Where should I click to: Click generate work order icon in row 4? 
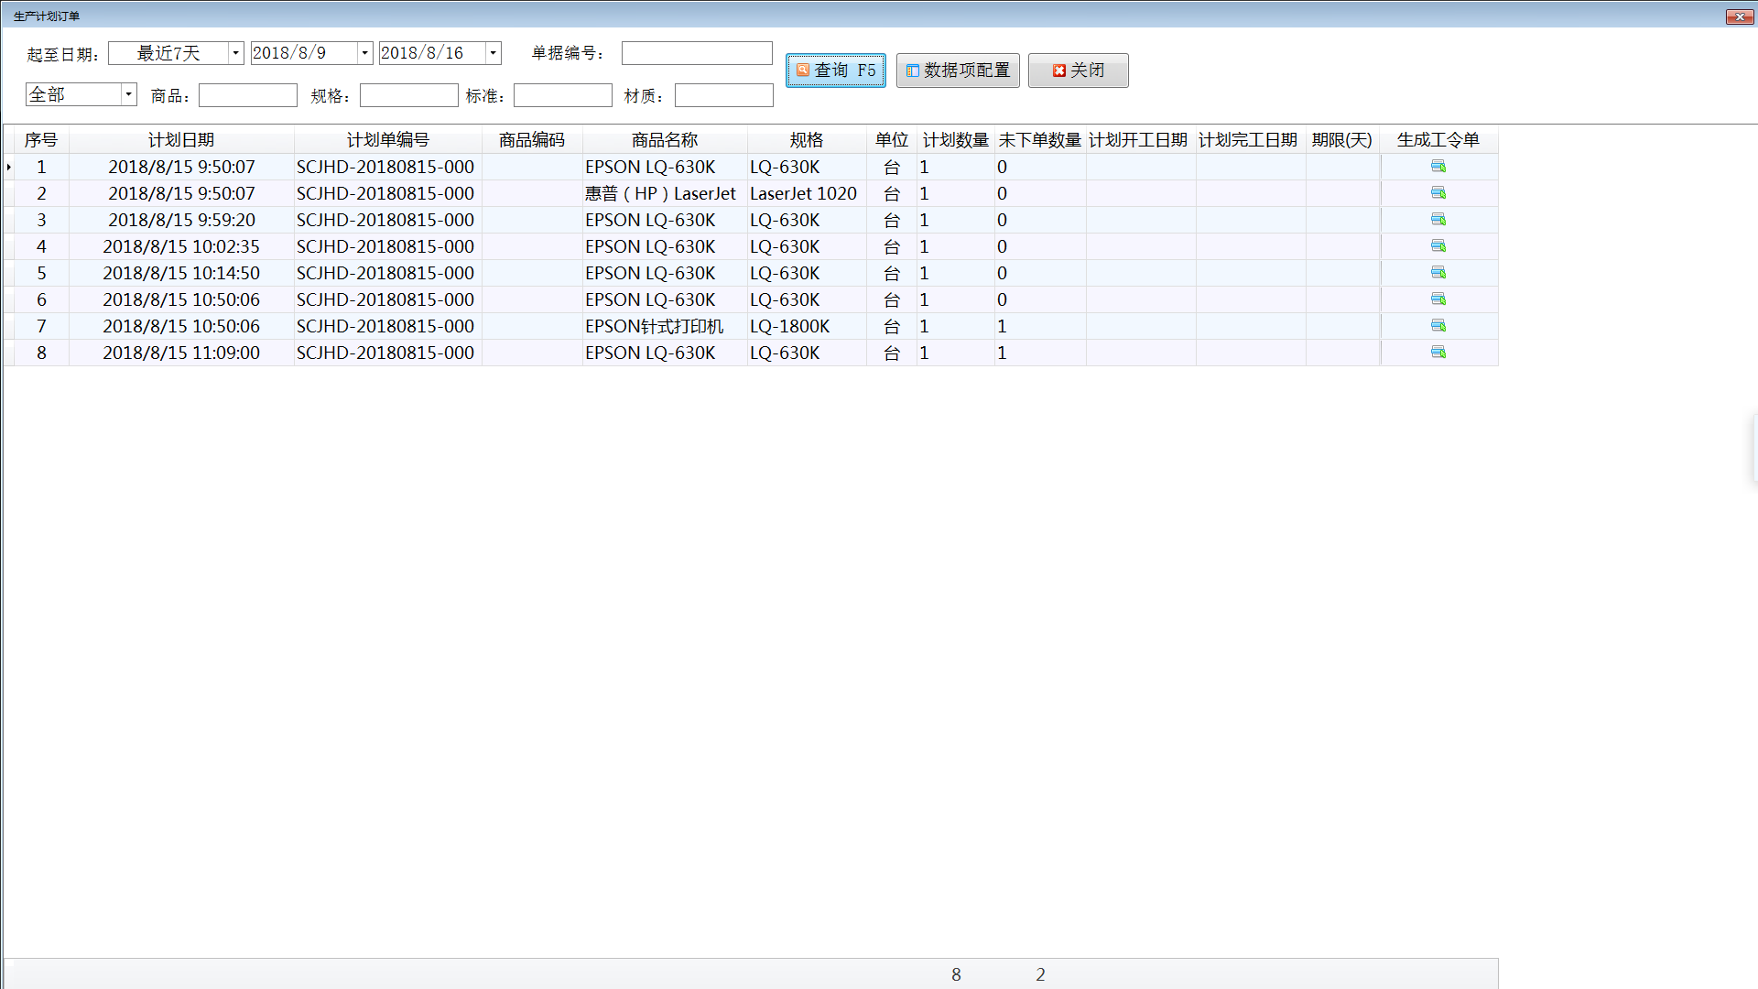point(1438,246)
